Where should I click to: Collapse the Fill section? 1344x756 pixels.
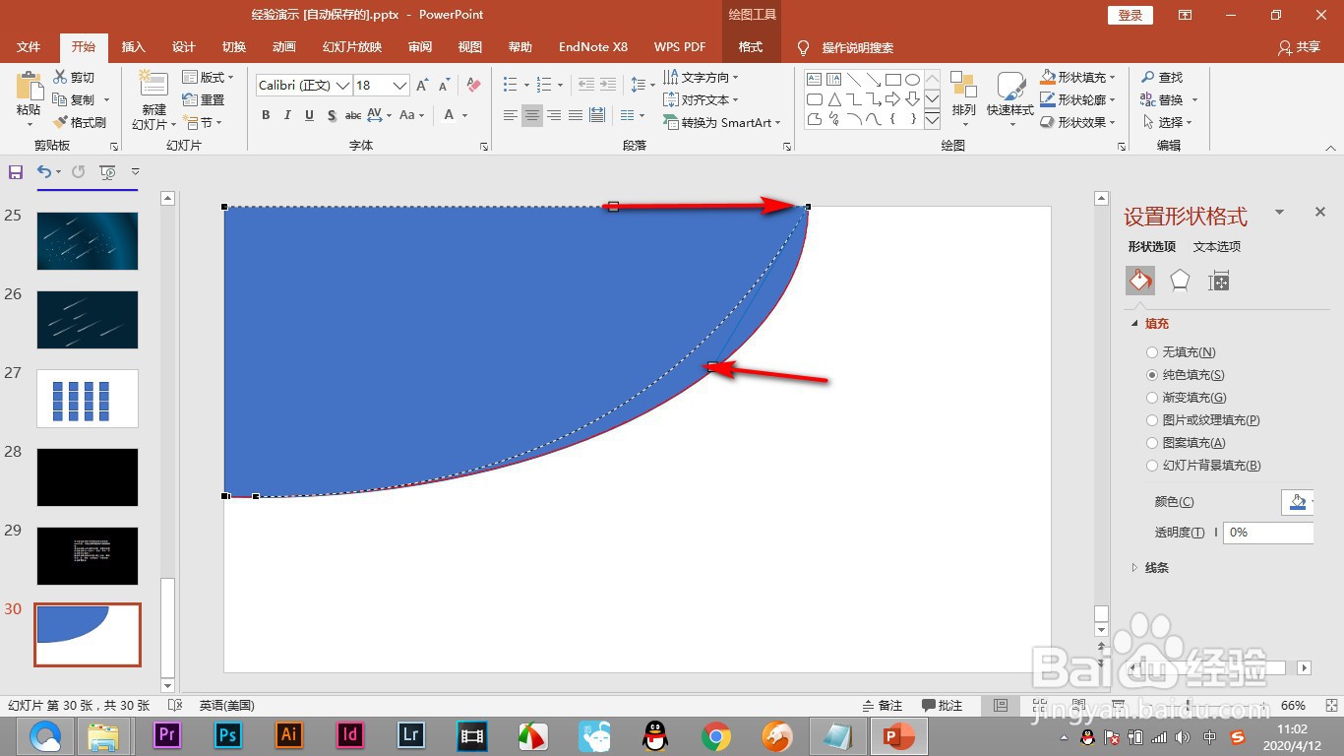click(x=1135, y=324)
